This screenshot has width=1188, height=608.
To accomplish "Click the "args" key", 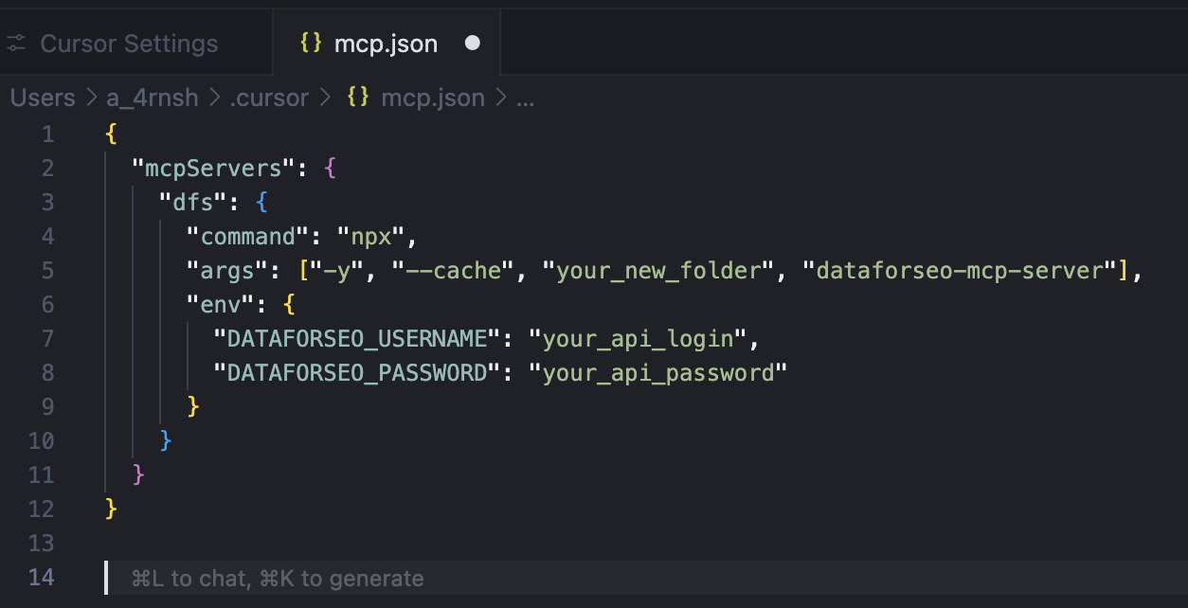I will click(227, 271).
